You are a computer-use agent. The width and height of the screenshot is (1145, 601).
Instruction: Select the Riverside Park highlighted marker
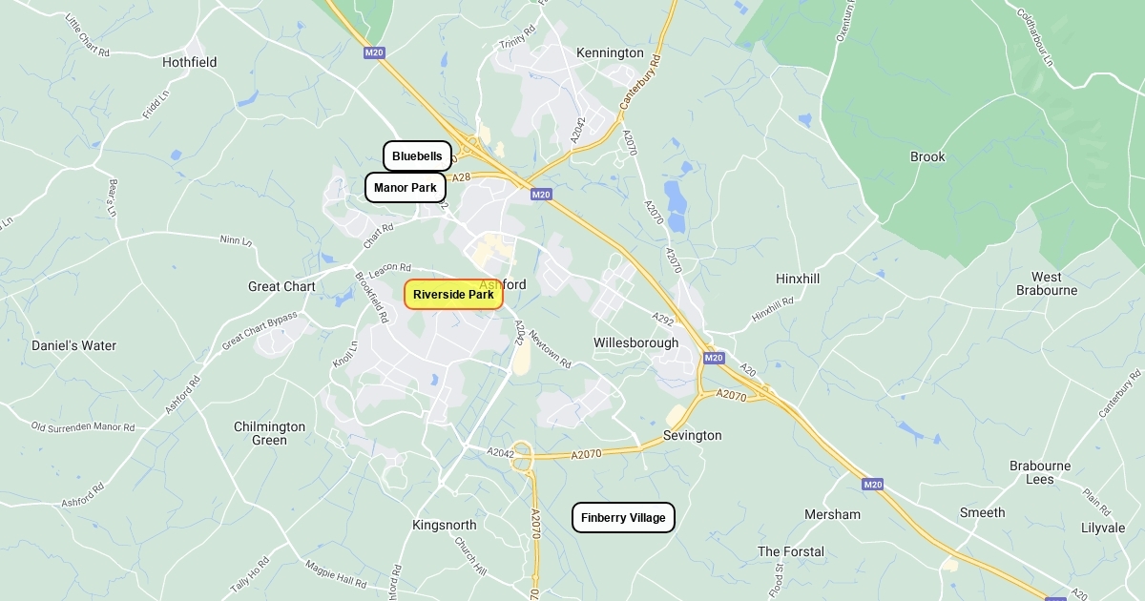click(x=453, y=295)
